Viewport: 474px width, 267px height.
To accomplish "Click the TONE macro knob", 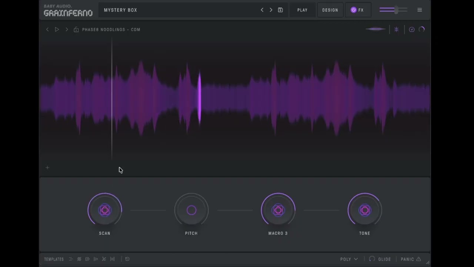I will [365, 210].
